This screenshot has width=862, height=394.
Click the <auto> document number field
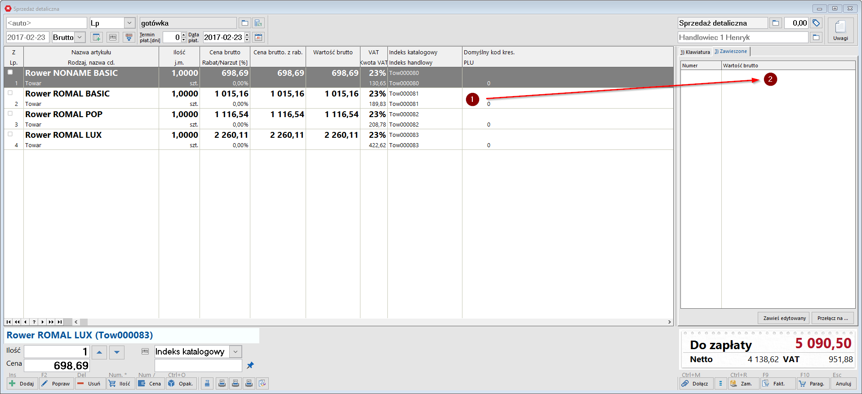[x=46, y=23]
